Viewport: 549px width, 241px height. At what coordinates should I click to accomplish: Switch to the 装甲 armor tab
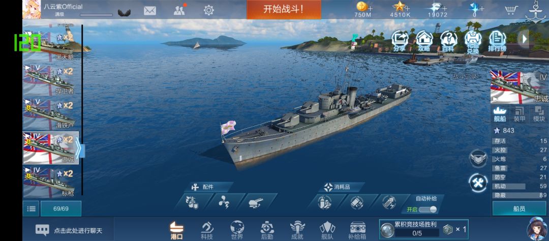tap(519, 114)
